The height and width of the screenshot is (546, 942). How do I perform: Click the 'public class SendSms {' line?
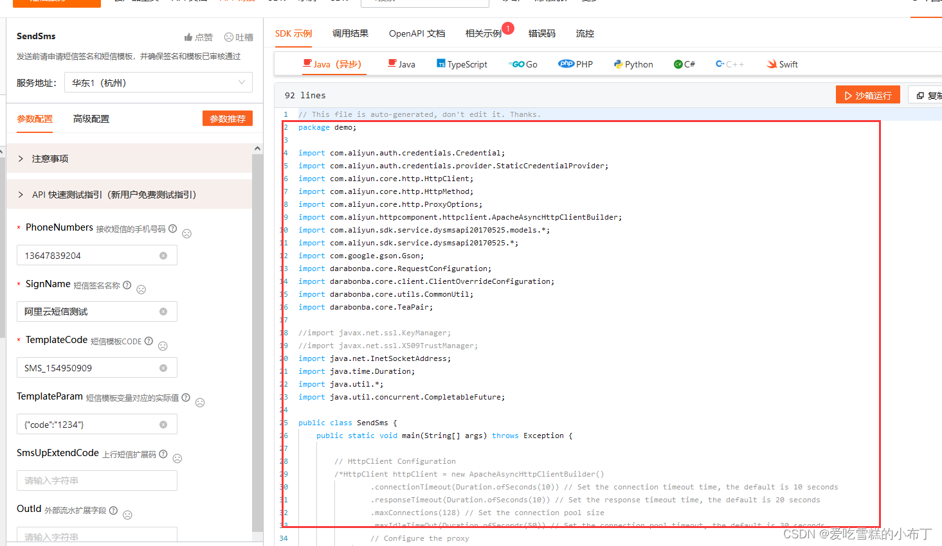(x=348, y=423)
